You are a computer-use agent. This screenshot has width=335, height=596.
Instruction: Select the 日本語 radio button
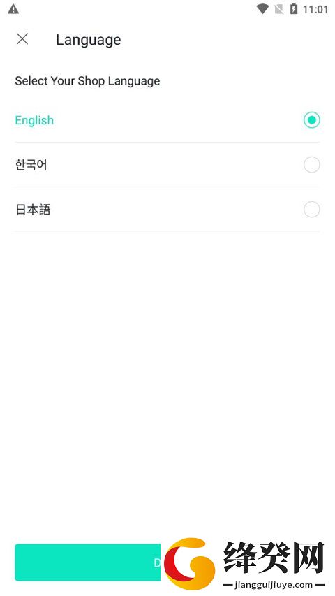click(x=312, y=210)
